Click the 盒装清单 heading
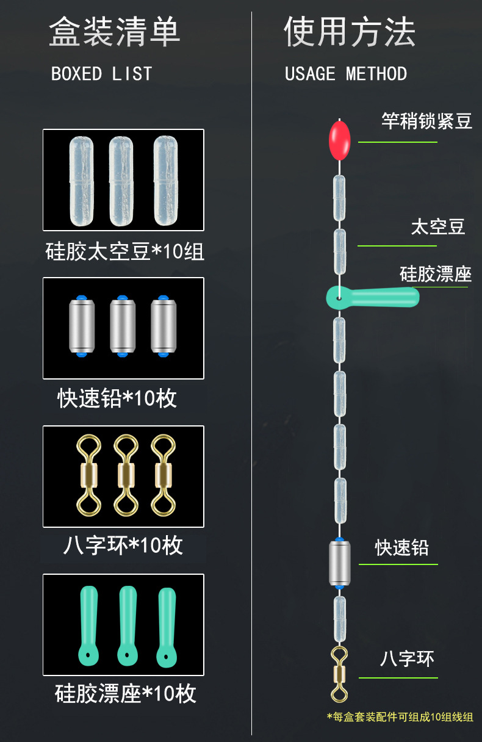This screenshot has height=742, width=482. [115, 32]
